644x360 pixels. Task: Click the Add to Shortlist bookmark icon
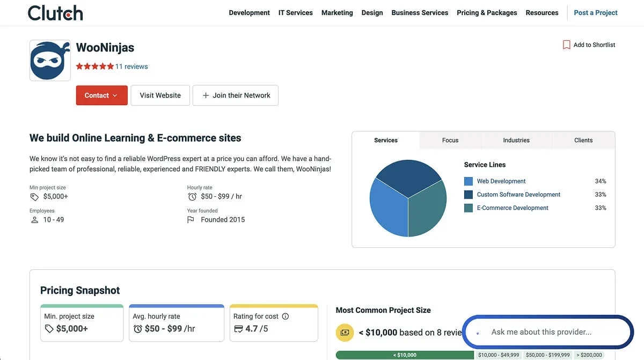pyautogui.click(x=566, y=45)
